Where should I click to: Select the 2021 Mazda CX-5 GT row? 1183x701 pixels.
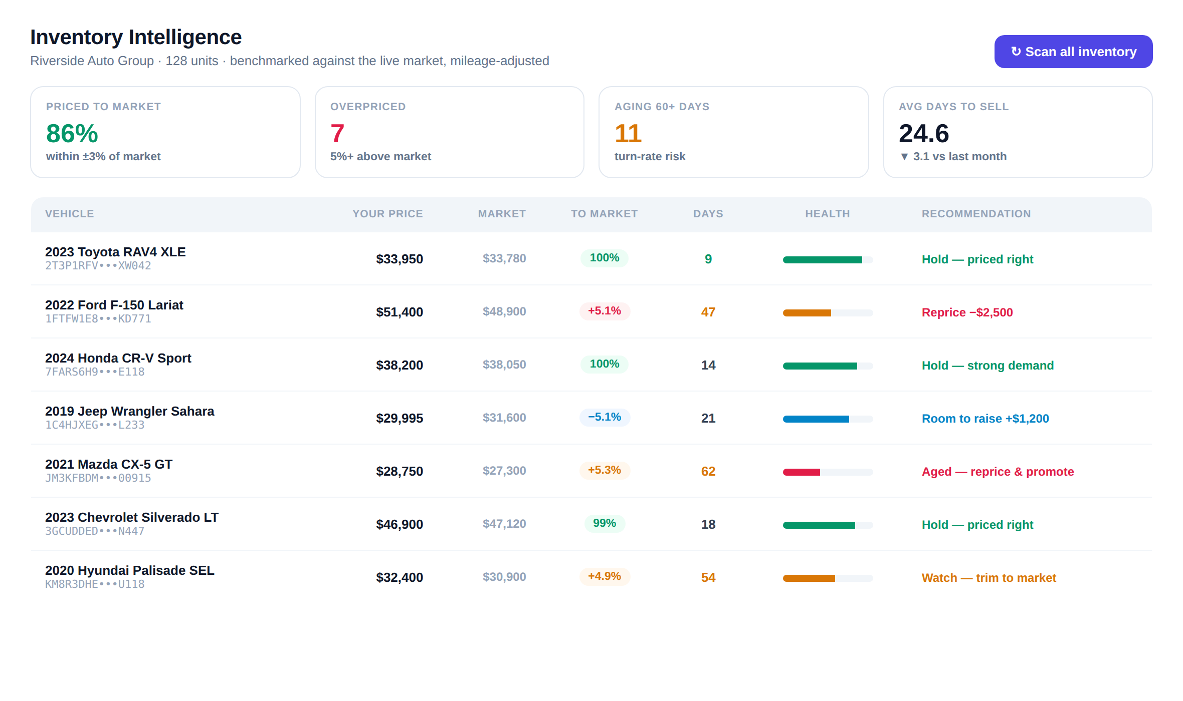pyautogui.click(x=591, y=471)
